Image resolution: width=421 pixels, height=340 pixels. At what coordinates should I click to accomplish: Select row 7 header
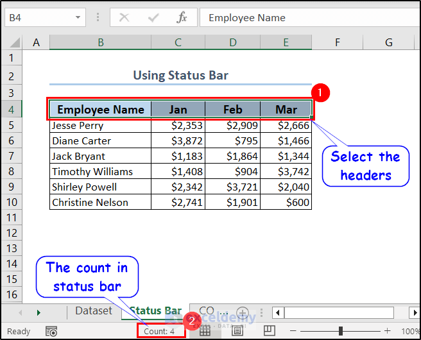[x=12, y=156]
